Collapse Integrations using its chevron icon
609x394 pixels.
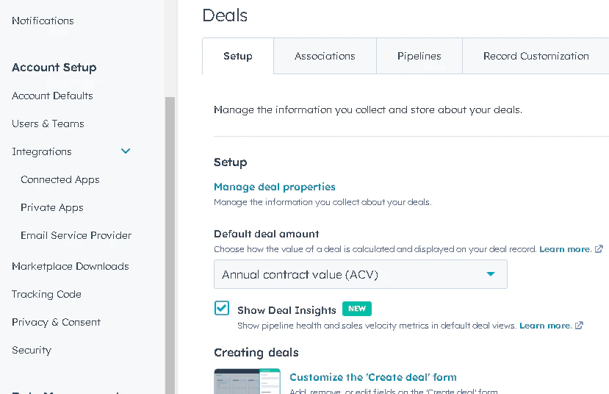(126, 151)
